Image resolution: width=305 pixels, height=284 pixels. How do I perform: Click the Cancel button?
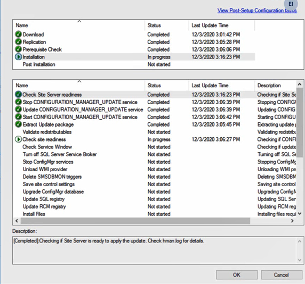click(x=281, y=274)
